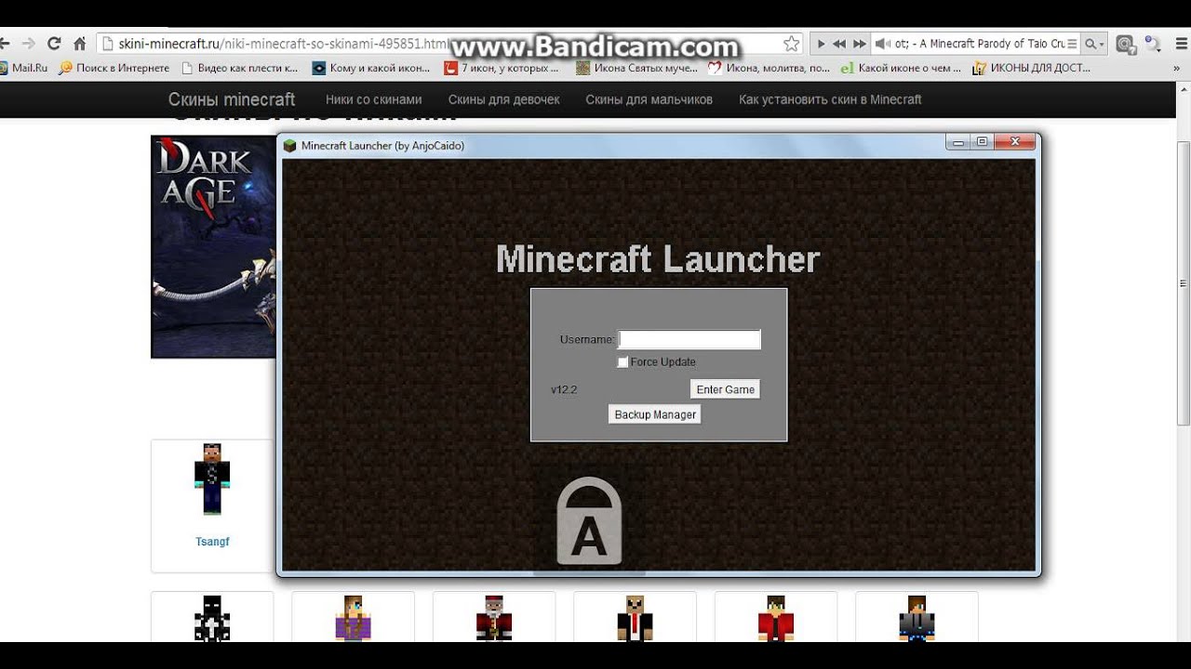Screen dimensions: 1191x669
Task: Enable the Force Update checkbox
Action: coord(622,361)
